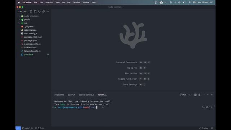Open the Help menu
Viewport: 231px width, 130px height.
coord(93,3)
